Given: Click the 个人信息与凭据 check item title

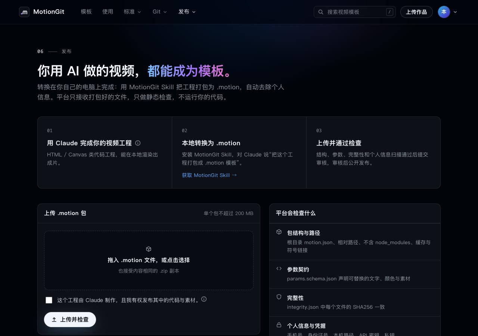Looking at the screenshot, I should pos(306,326).
